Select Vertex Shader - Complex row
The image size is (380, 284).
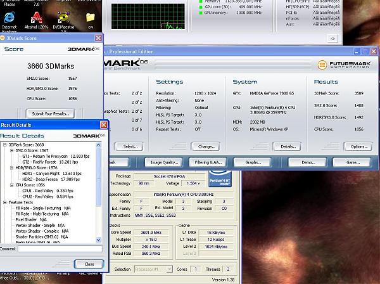pyautogui.click(x=42, y=231)
